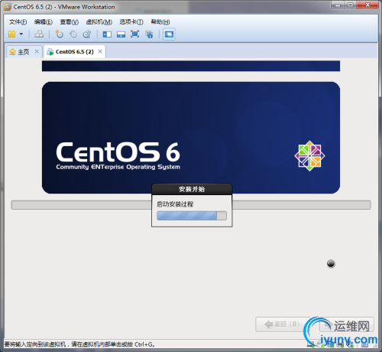Send Ctrl+Alt+Del to the virtual machine

tap(39, 34)
